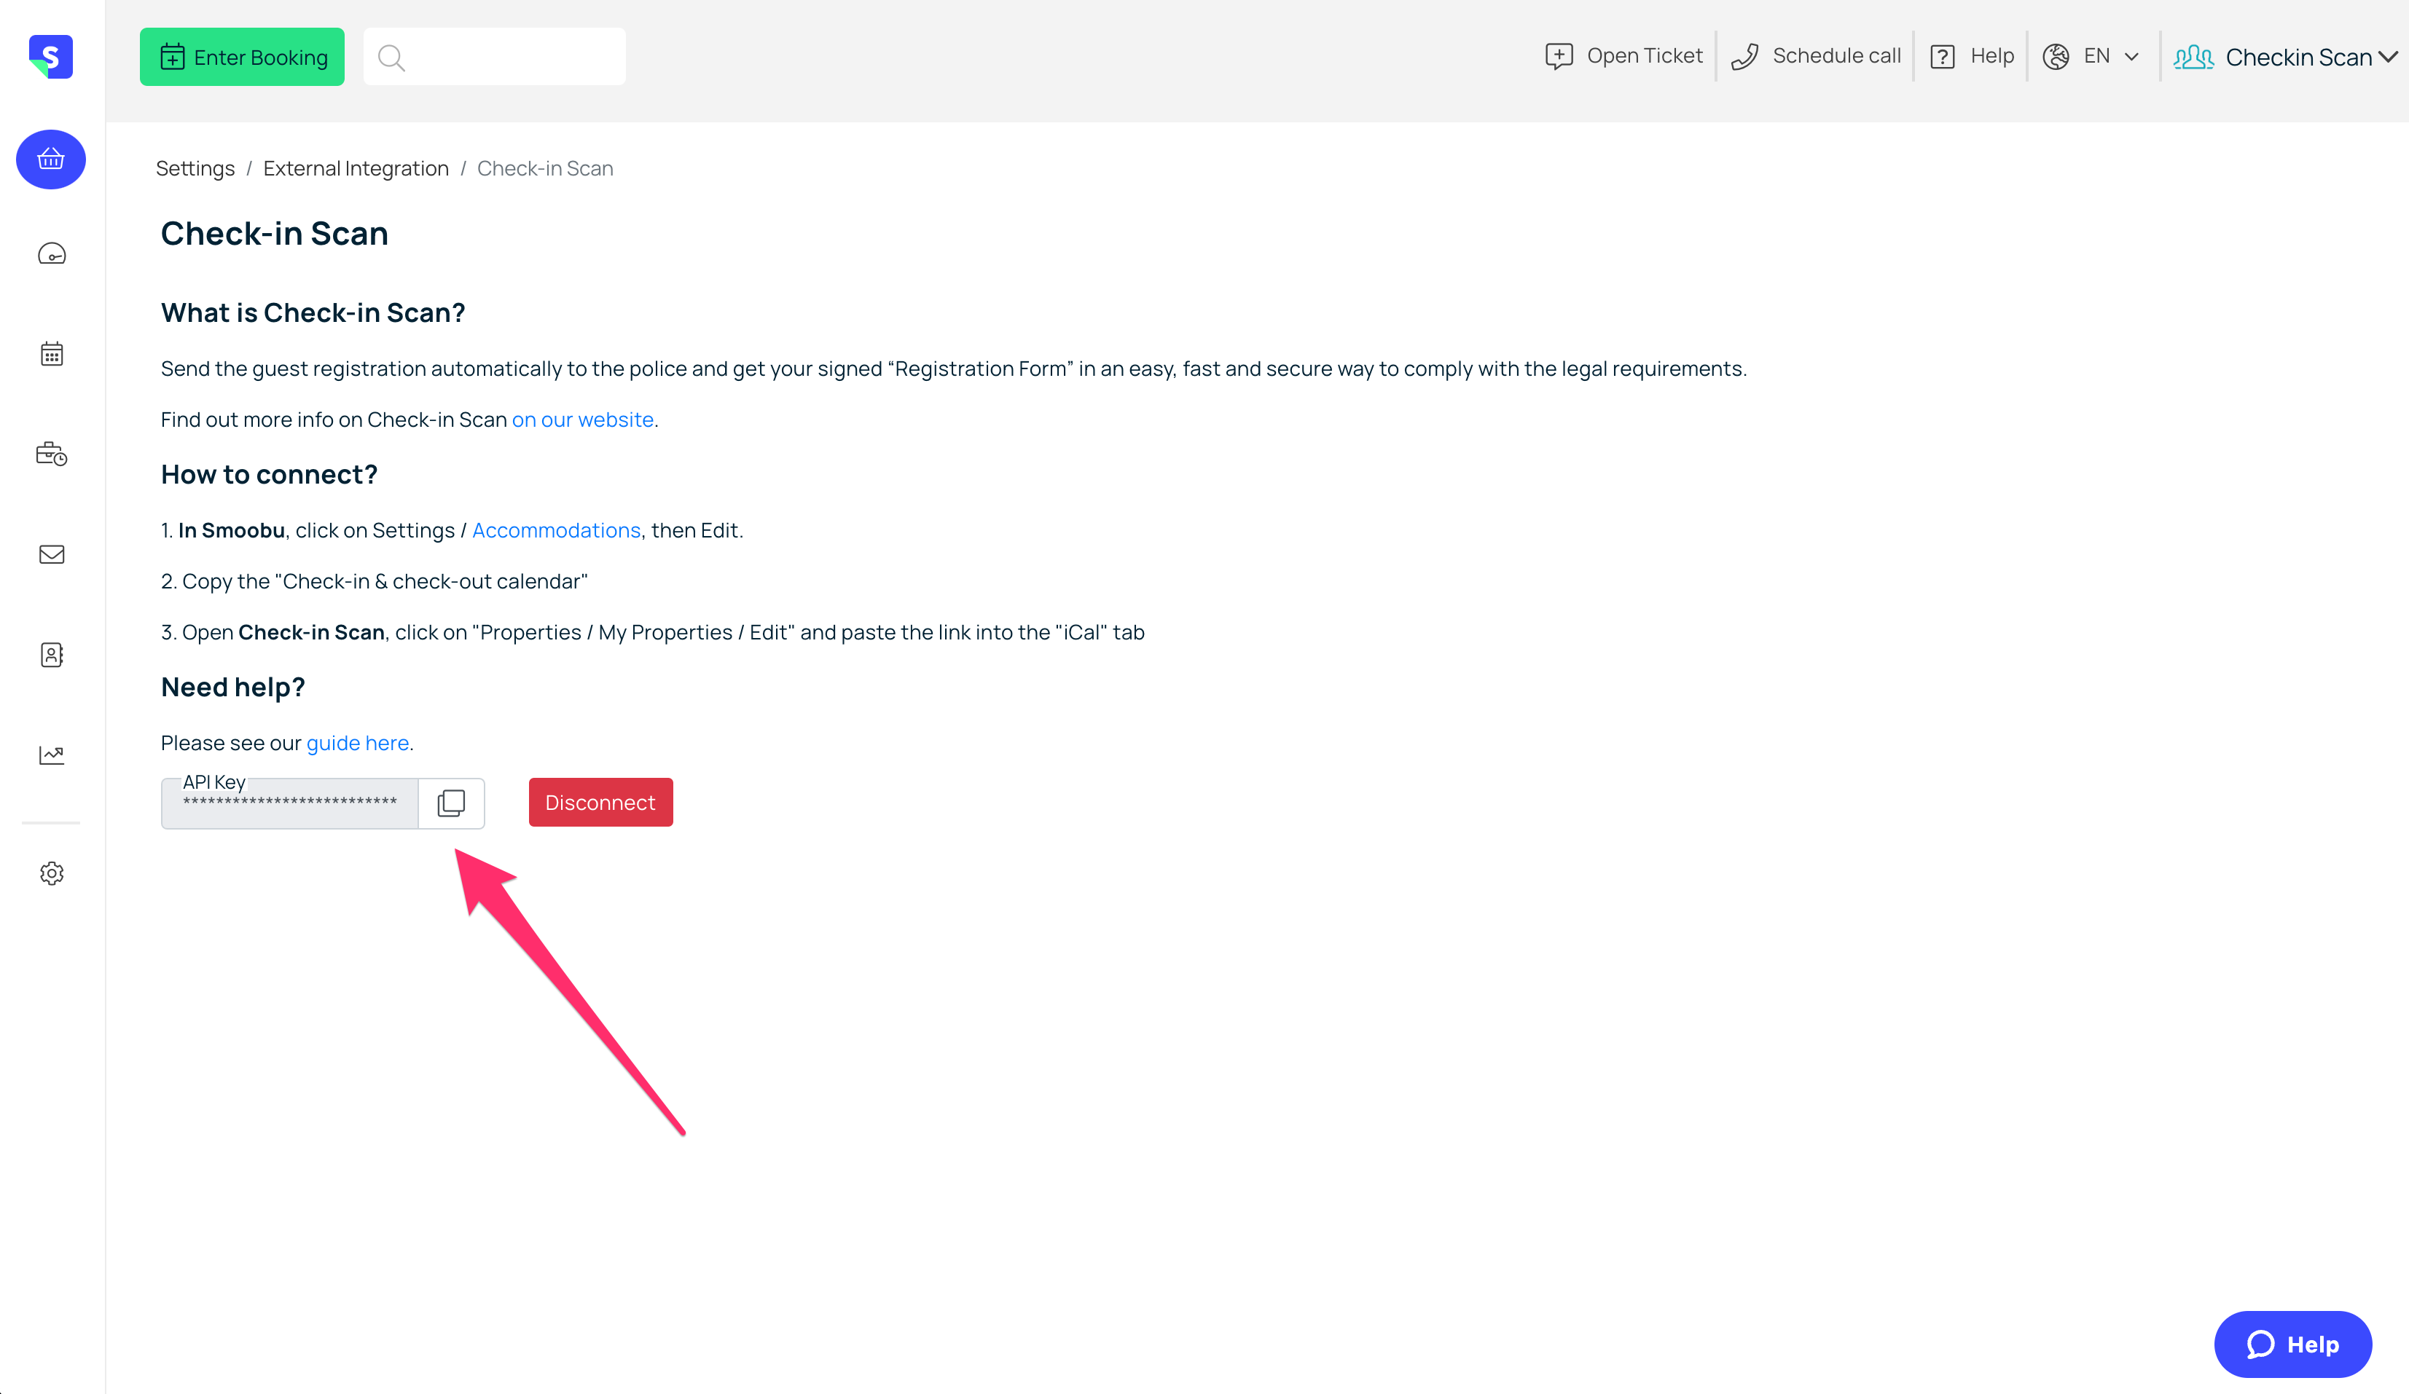This screenshot has height=1394, width=2409.
Task: Go to Settings breadcrumb
Action: pyautogui.click(x=195, y=168)
